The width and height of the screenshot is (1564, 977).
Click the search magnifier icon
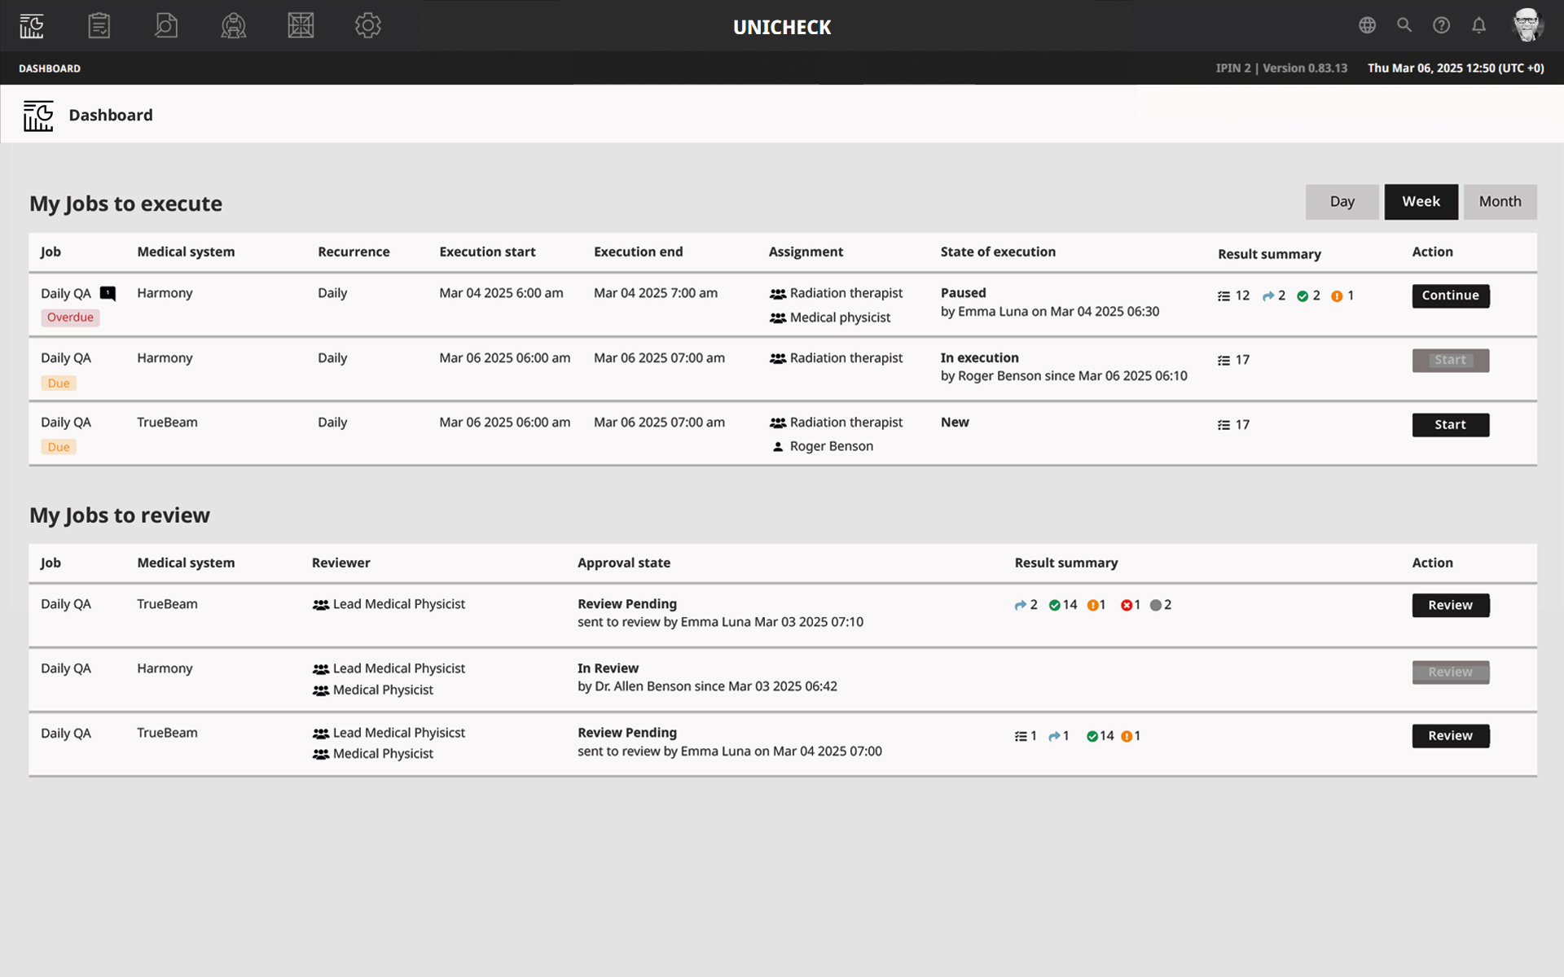coord(1404,25)
